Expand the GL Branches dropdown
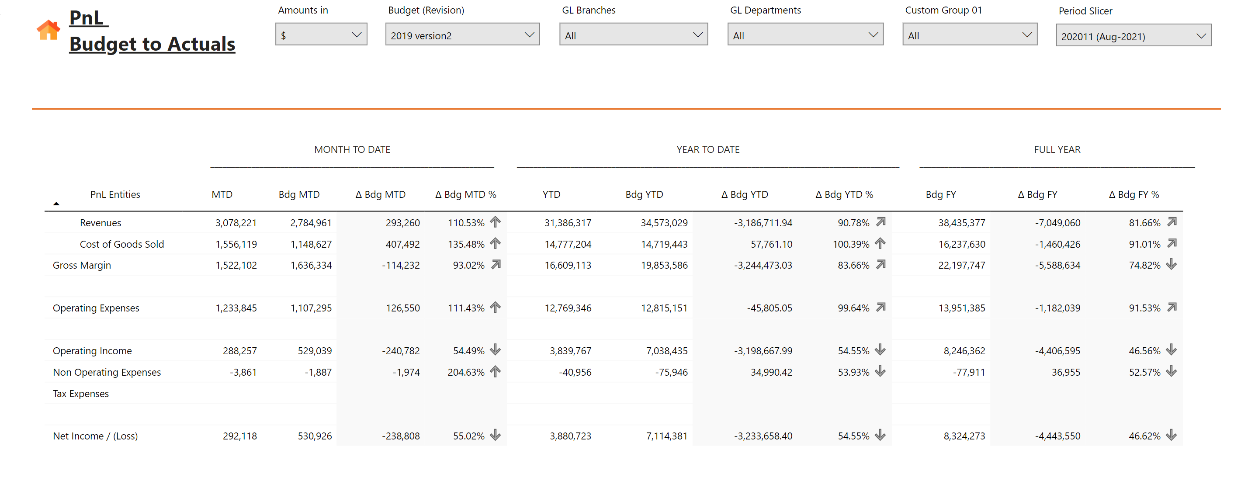Viewport: 1241px width, 498px height. [x=633, y=35]
